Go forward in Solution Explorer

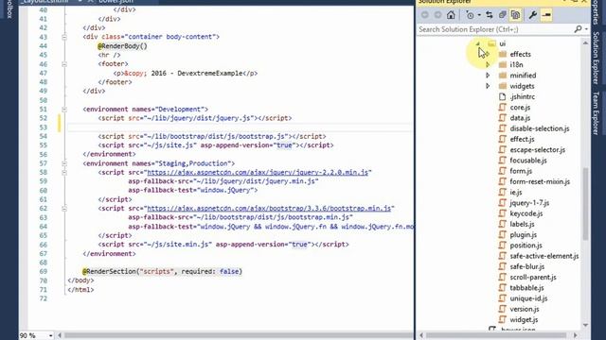(437, 15)
